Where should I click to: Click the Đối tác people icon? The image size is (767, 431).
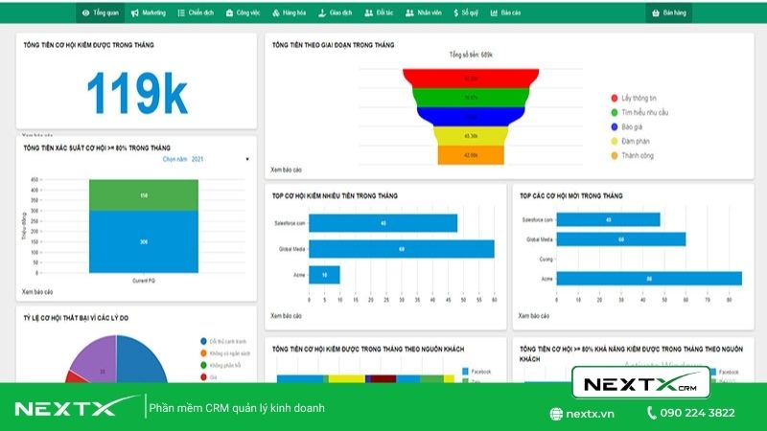point(369,13)
